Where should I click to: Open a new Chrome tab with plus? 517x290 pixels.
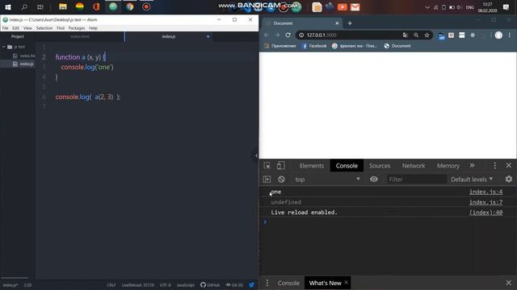tap(350, 23)
